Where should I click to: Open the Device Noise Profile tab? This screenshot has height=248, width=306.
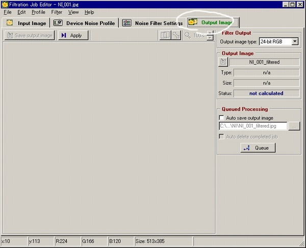point(84,23)
